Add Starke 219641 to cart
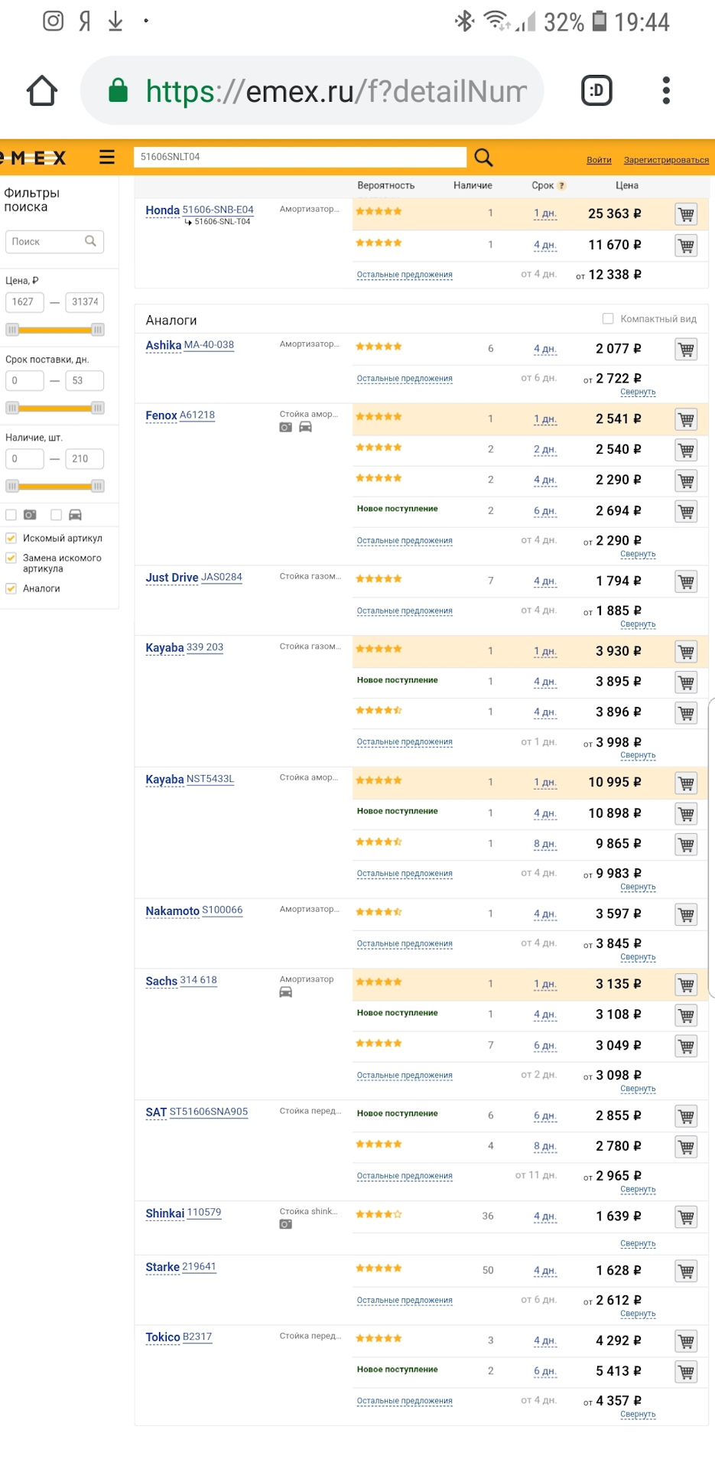The height and width of the screenshot is (1469, 715). tap(686, 1271)
